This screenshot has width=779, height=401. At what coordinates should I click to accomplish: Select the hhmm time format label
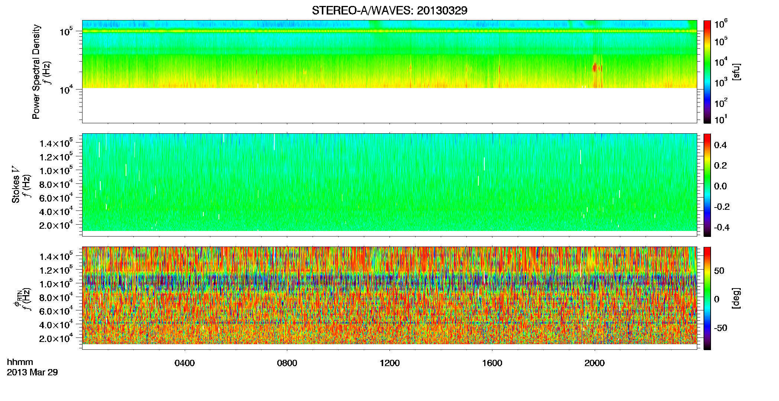[20, 362]
